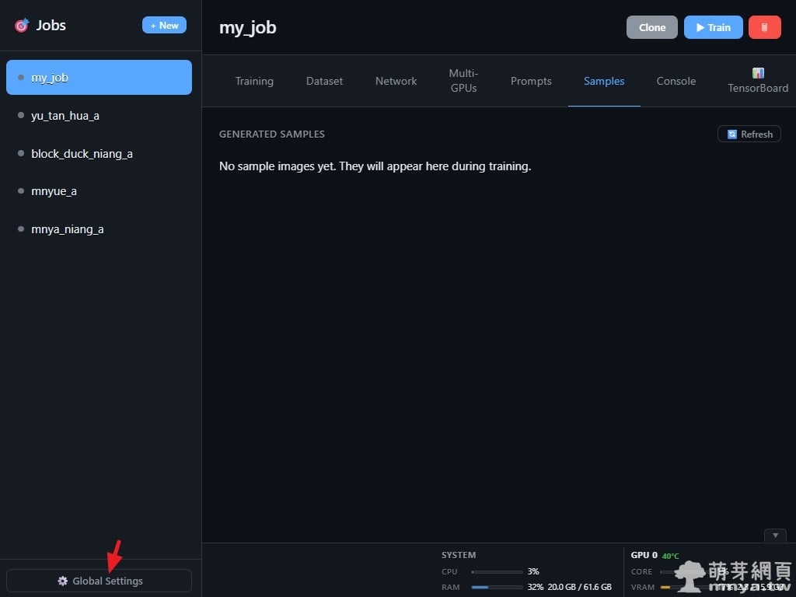Open the mnya_niang_a job
This screenshot has width=796, height=597.
tap(68, 229)
